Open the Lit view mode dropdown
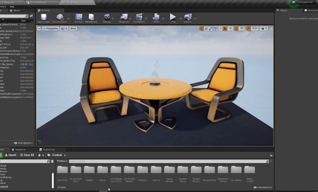The image size is (318, 192). pos(64,28)
